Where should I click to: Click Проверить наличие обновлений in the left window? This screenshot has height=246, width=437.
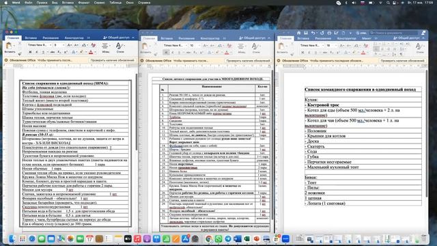coord(112,60)
